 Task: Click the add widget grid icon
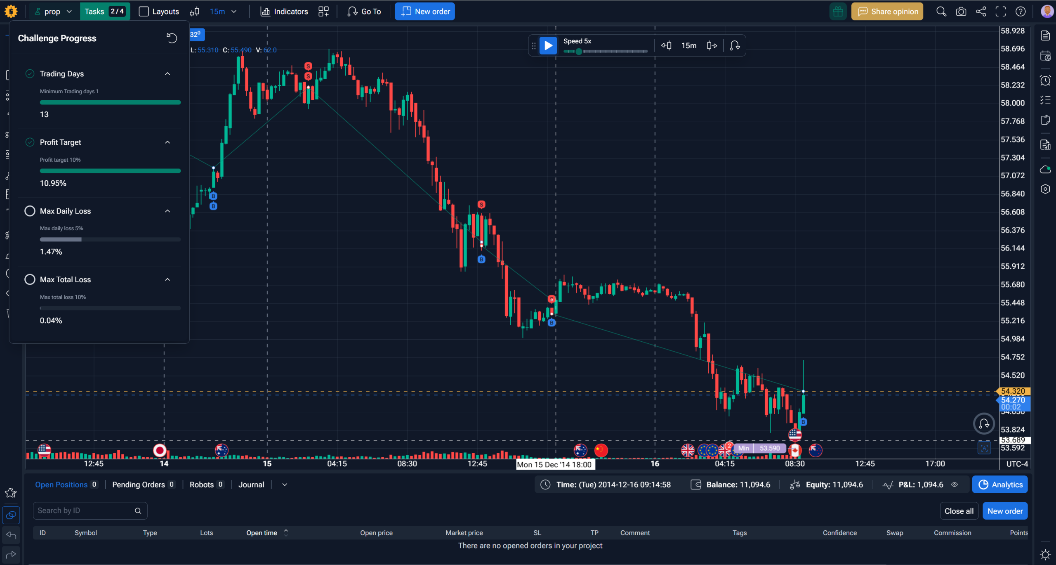(x=324, y=12)
